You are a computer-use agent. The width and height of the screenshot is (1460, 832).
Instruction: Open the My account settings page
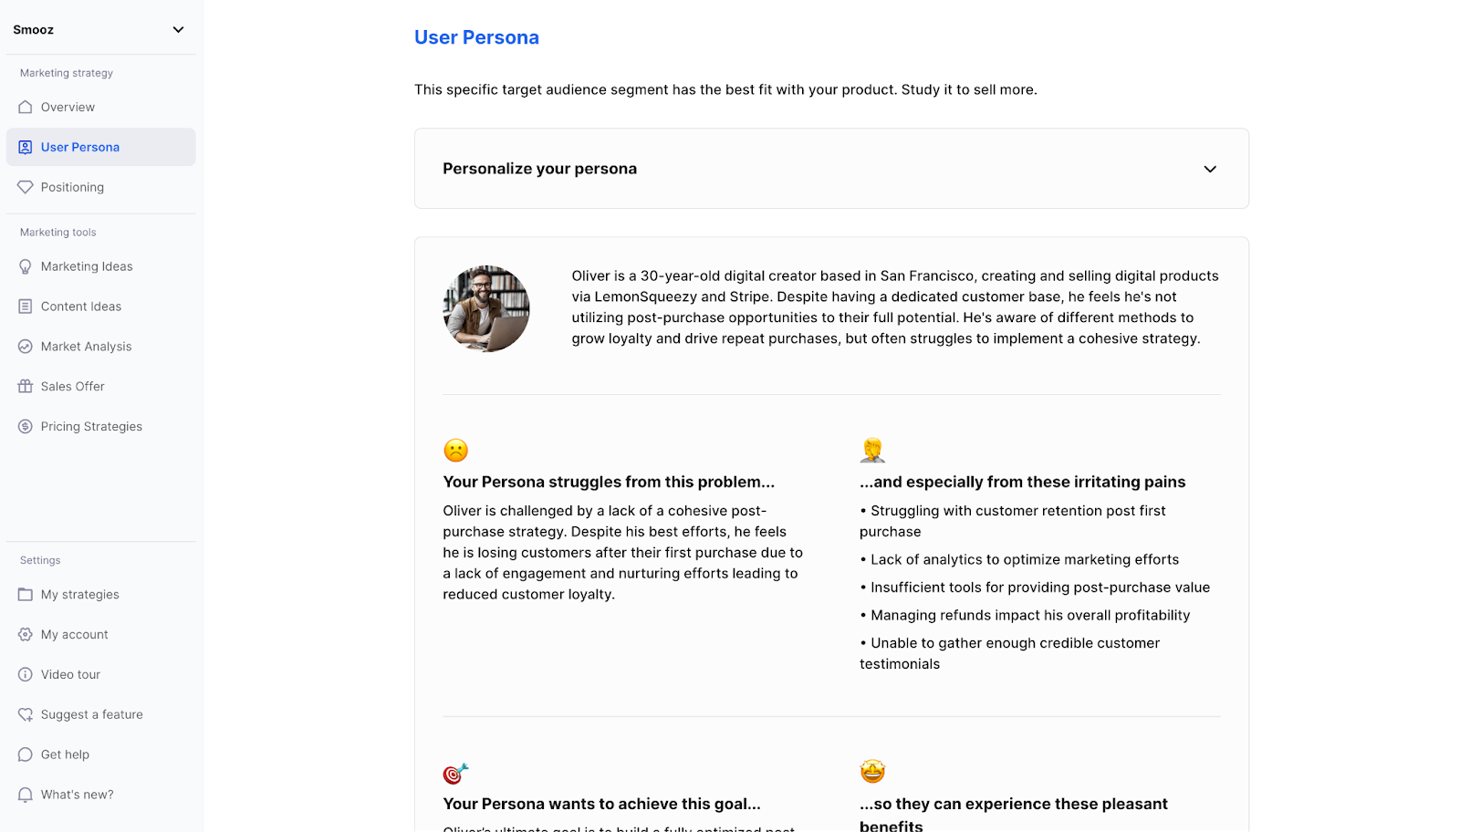(75, 635)
